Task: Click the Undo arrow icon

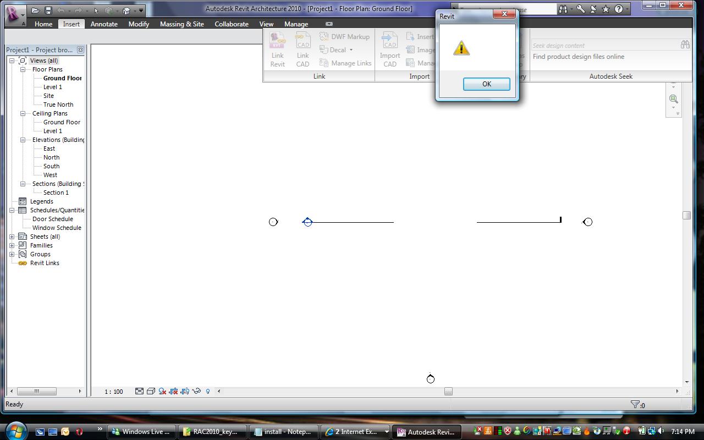Action: pos(61,10)
